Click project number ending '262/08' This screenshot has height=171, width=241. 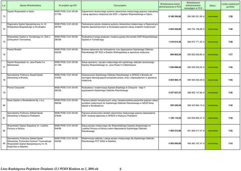pos(66,89)
